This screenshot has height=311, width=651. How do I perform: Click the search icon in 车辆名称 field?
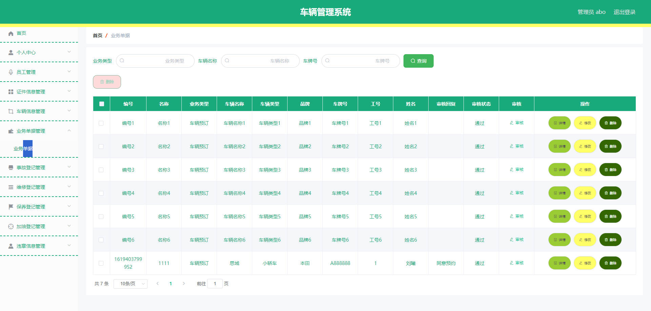227,61
